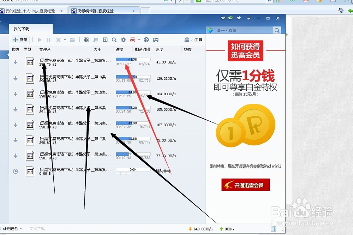Open film reel video icon
This screenshot has height=235, width=353.
click(146, 40)
